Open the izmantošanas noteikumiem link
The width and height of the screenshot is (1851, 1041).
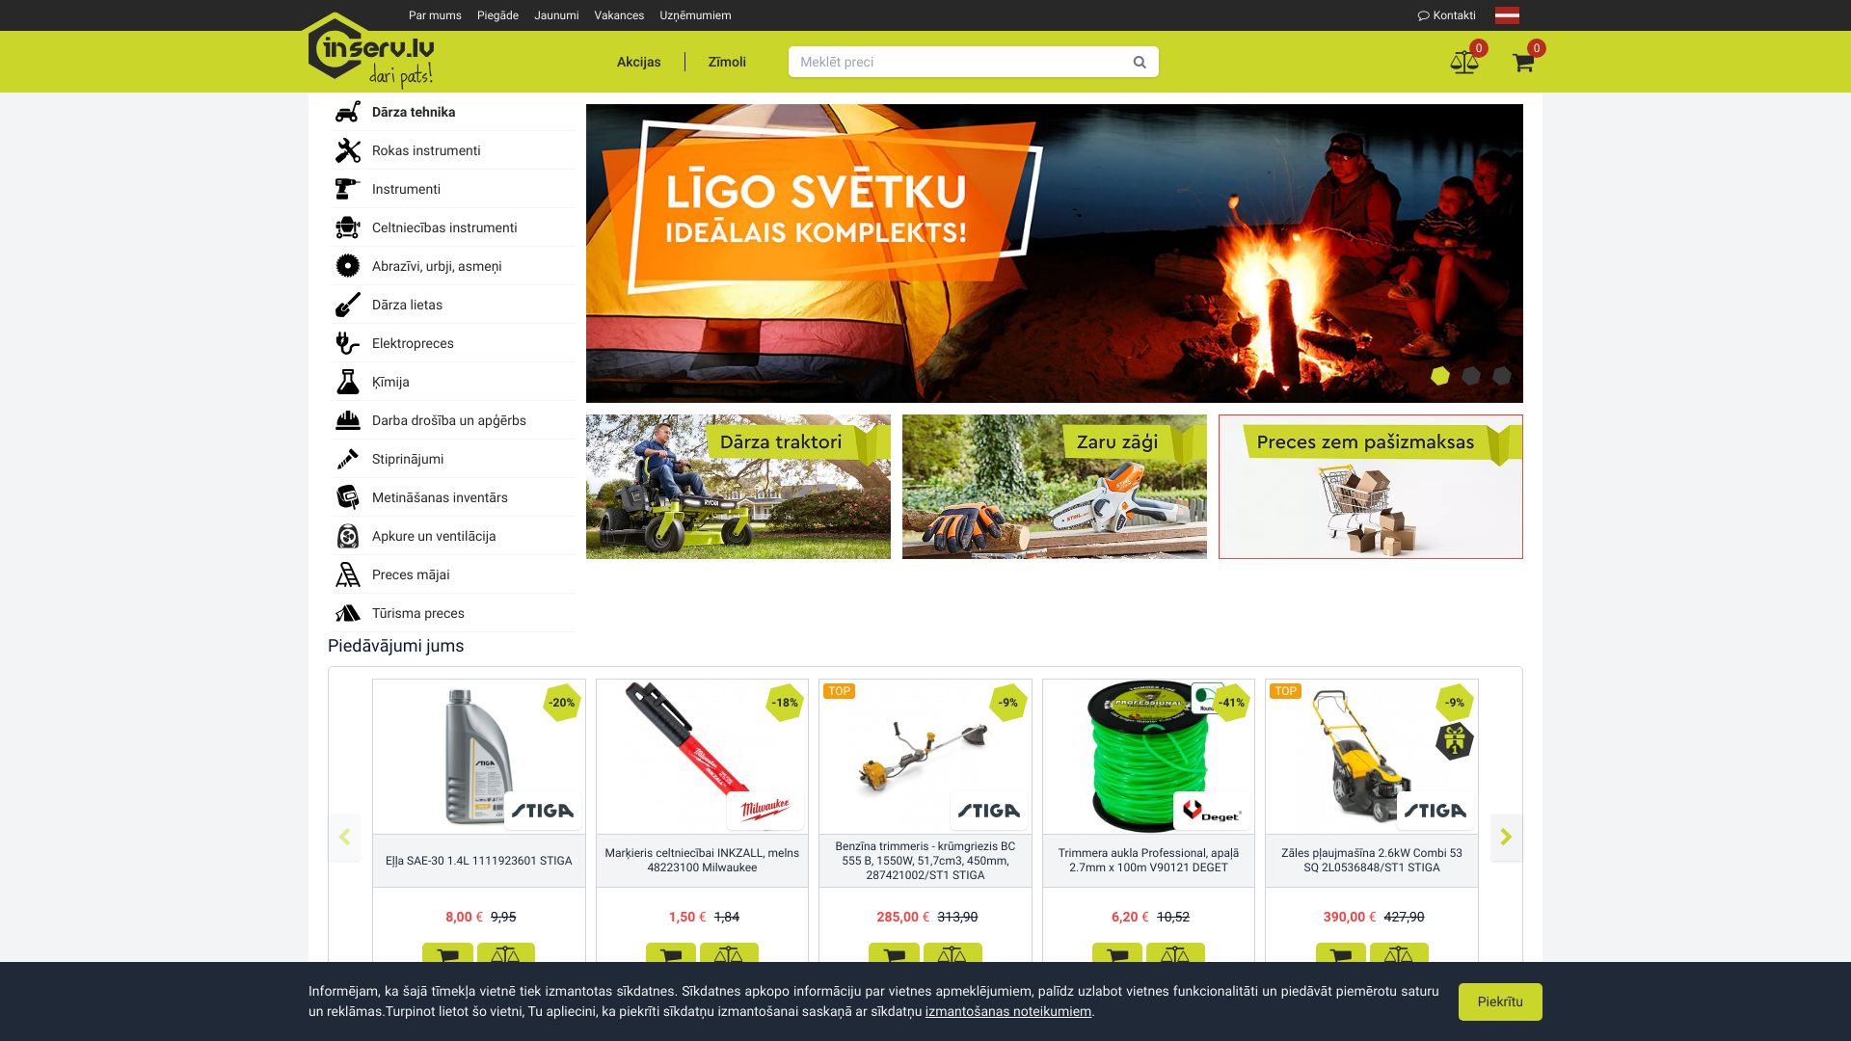pos(1008,1011)
